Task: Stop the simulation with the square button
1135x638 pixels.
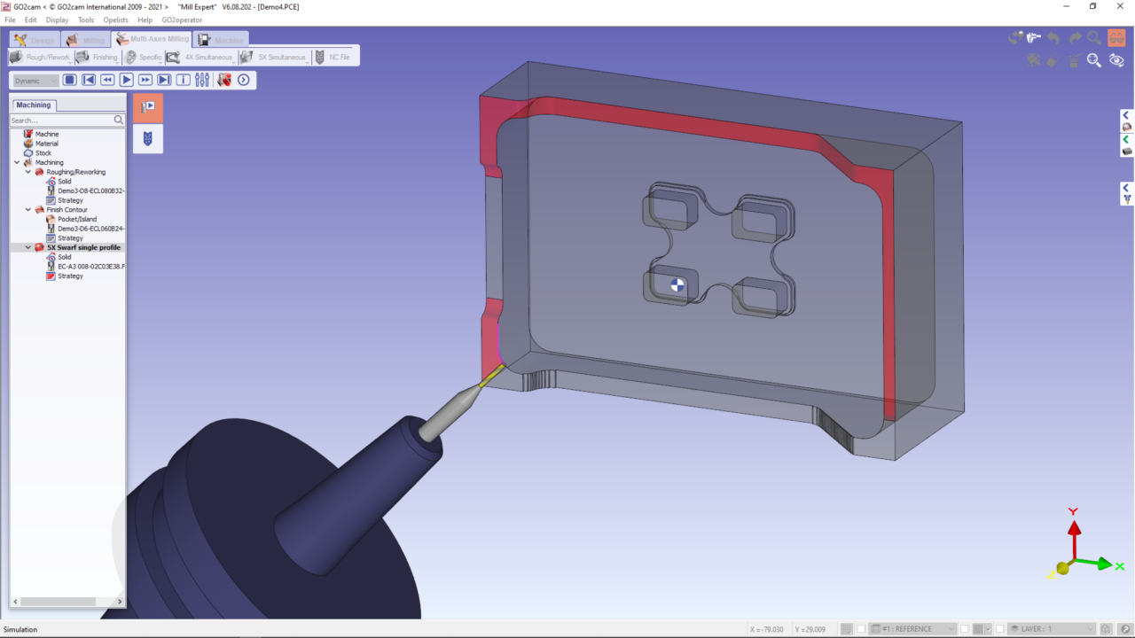Action: (x=69, y=81)
